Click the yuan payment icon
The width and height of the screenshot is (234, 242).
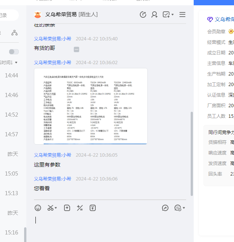click(93, 208)
